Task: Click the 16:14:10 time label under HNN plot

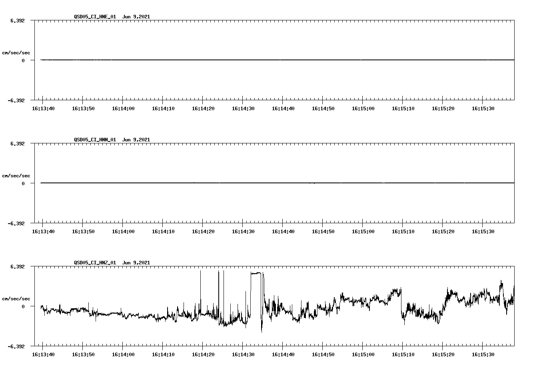Action: [x=163, y=232]
